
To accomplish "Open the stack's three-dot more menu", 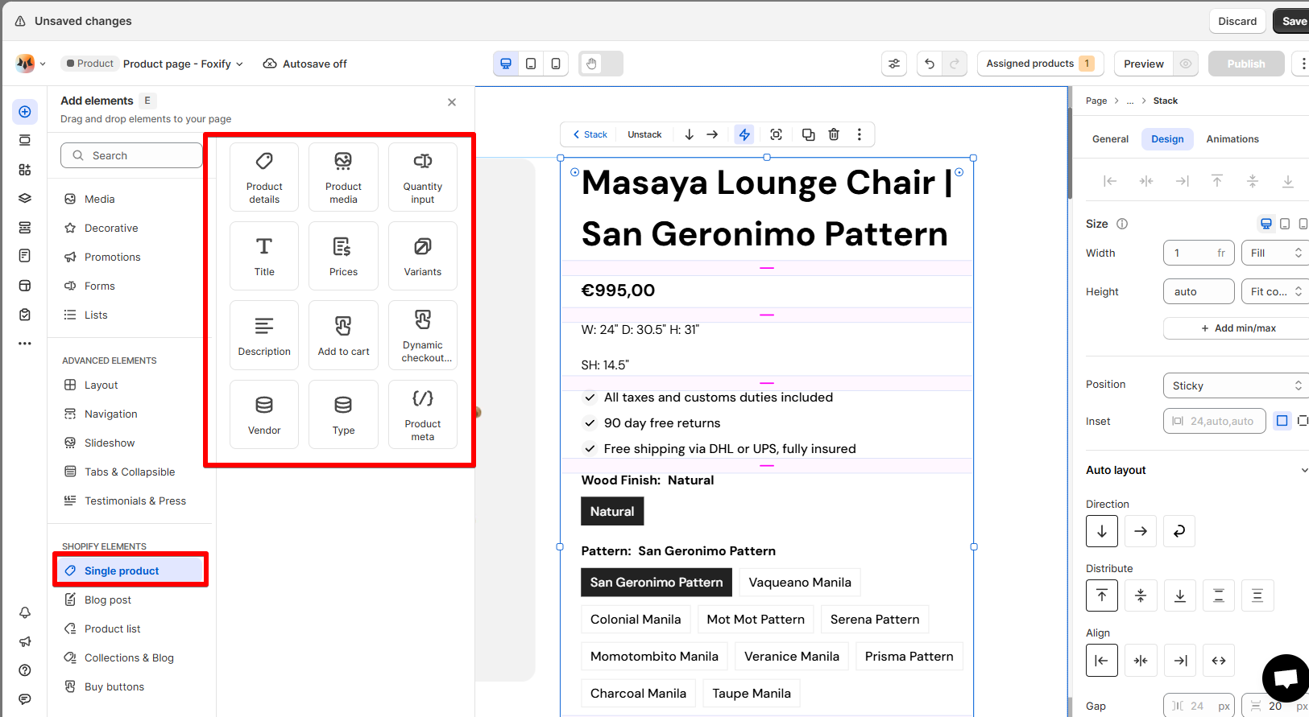I will point(860,134).
